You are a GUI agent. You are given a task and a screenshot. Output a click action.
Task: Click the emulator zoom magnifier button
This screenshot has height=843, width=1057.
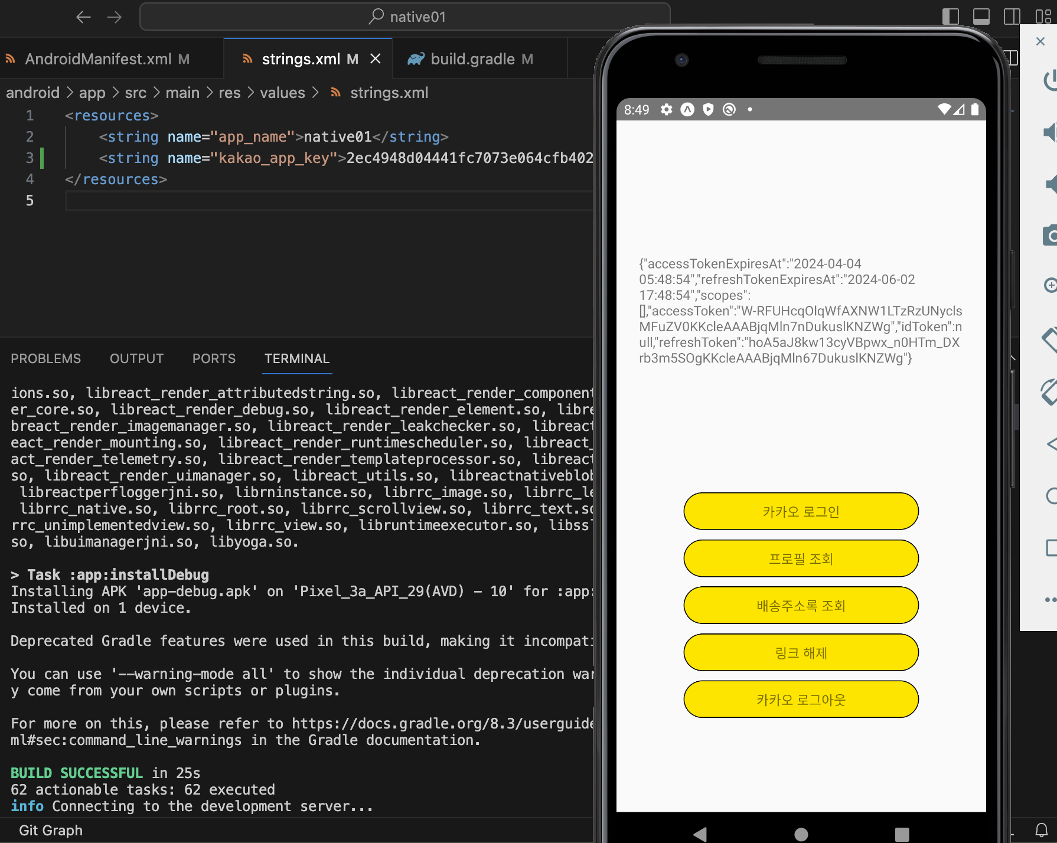(x=1051, y=286)
